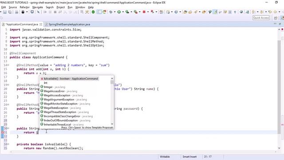Image resolution: width=284 pixels, height=160 pixels.
Task: Collapse the method fold at line 24
Action: click(x=8, y=105)
